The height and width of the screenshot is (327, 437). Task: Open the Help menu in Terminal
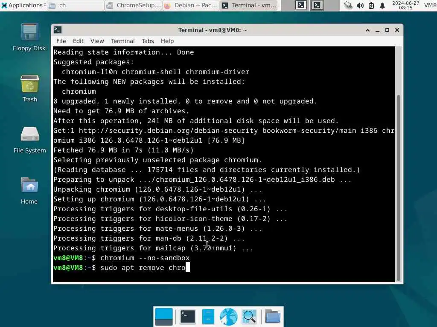coord(167,41)
